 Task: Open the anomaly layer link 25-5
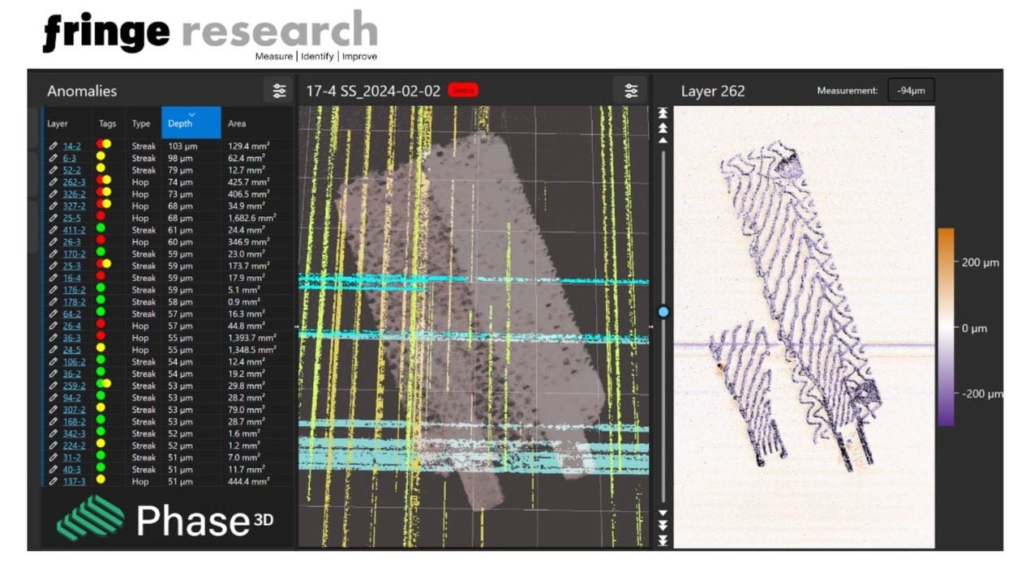coord(71,218)
